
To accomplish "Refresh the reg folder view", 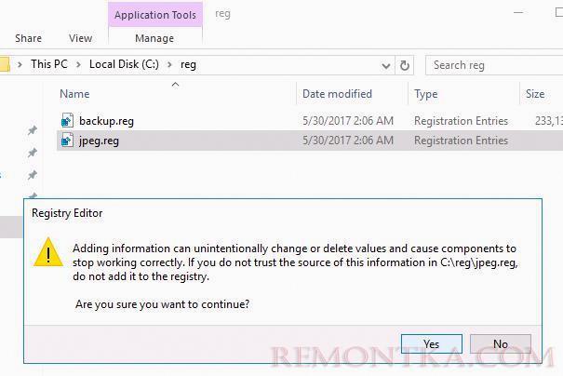I will 405,65.
